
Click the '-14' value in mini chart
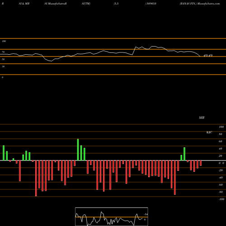(146, 214)
